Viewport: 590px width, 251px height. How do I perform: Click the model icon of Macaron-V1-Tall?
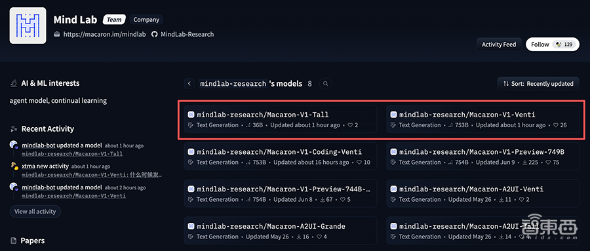191,115
